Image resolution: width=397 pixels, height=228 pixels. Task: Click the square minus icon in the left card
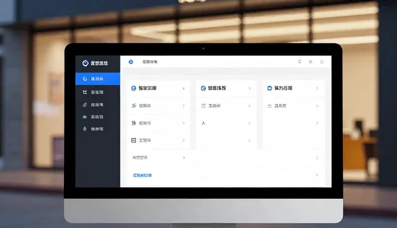[x=134, y=140]
